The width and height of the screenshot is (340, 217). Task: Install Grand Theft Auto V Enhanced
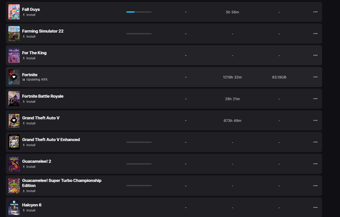pos(31,145)
